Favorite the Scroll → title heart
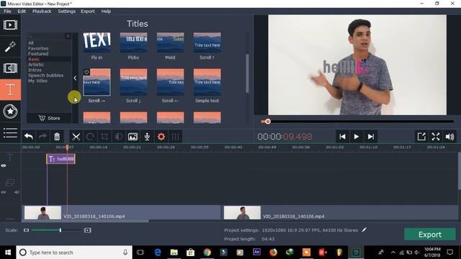The width and height of the screenshot is (461, 259). [x=86, y=72]
